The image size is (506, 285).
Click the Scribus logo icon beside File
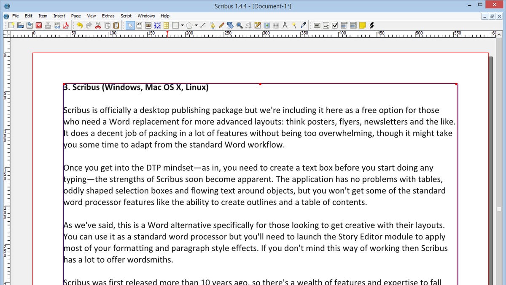(6, 16)
